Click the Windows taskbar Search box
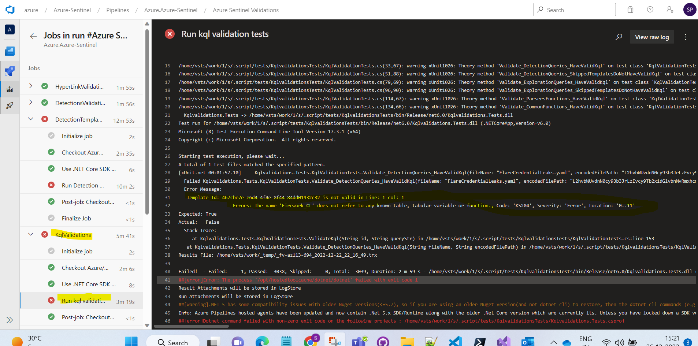Image resolution: width=698 pixels, height=346 pixels. click(x=173, y=342)
